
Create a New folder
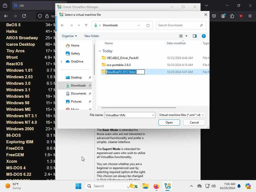click(x=92, y=36)
